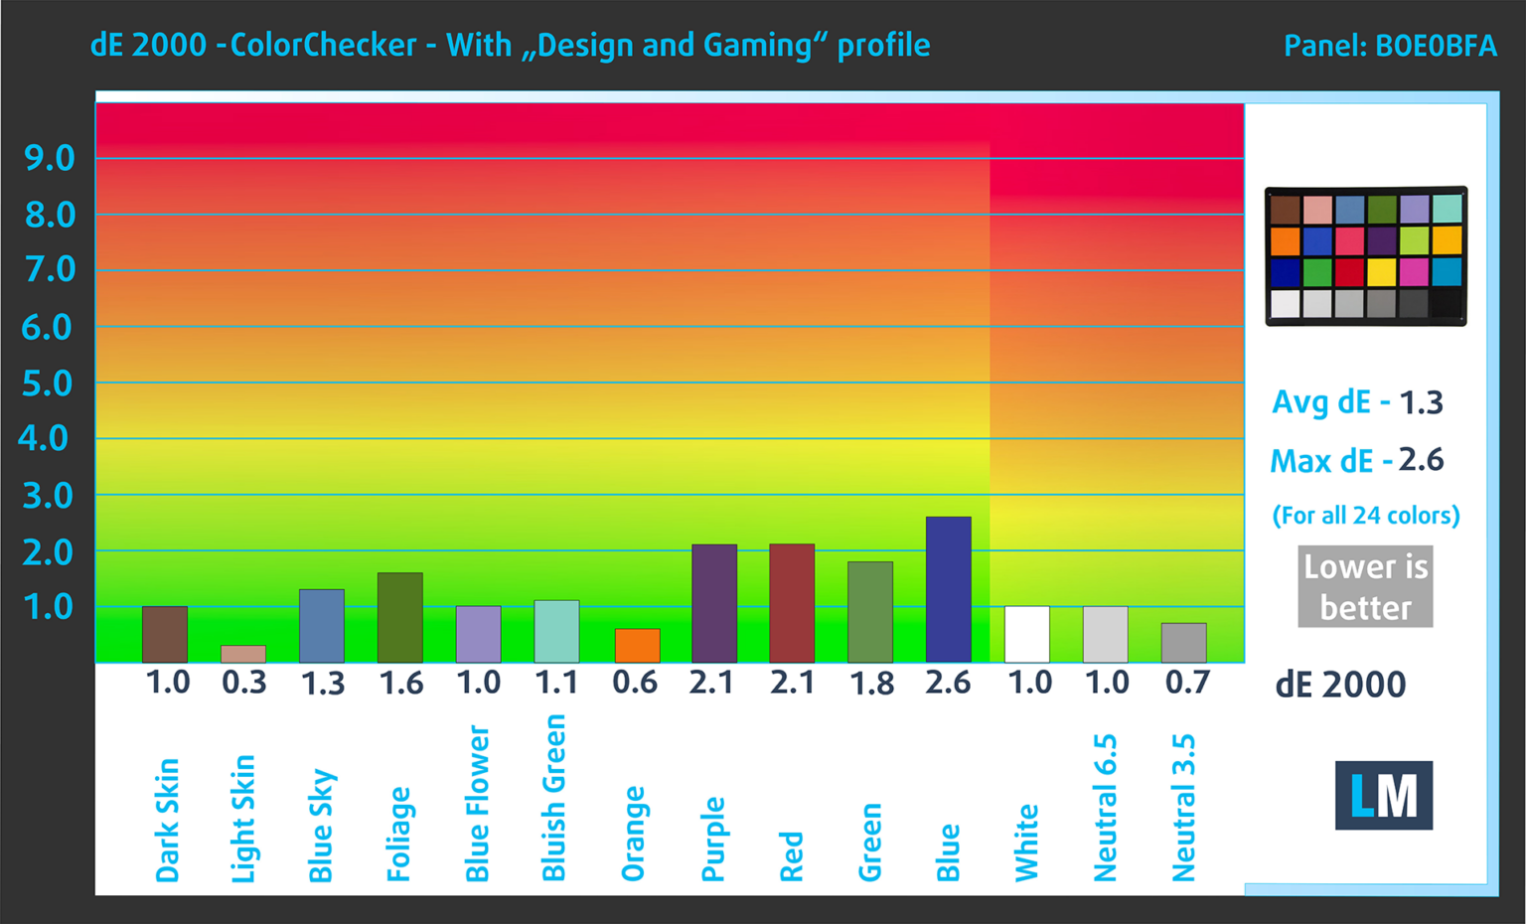
Task: Click the Orange bar
Action: tap(637, 646)
